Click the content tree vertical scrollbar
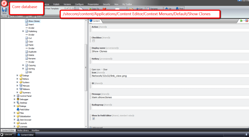Image resolution: width=249 pixels, height=137 pixels. tap(86, 67)
